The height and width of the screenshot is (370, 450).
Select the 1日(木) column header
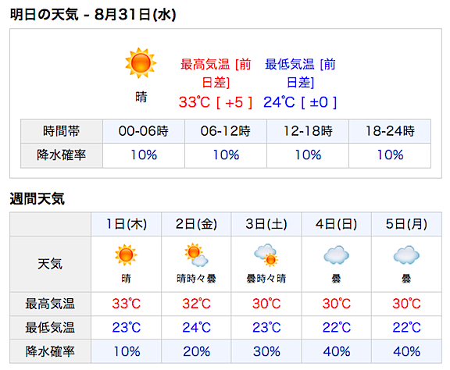coord(127,224)
